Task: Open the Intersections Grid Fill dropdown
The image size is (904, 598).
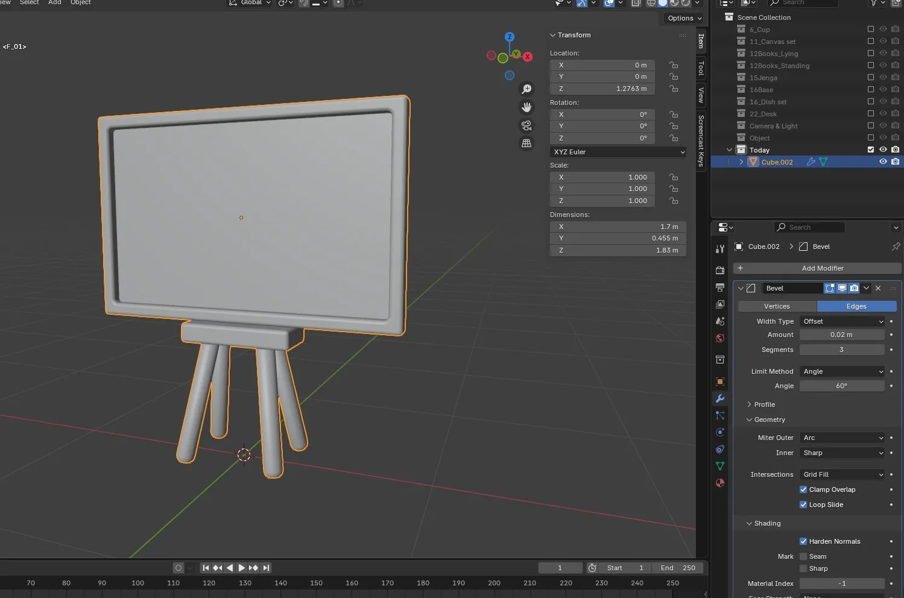Action: 842,474
